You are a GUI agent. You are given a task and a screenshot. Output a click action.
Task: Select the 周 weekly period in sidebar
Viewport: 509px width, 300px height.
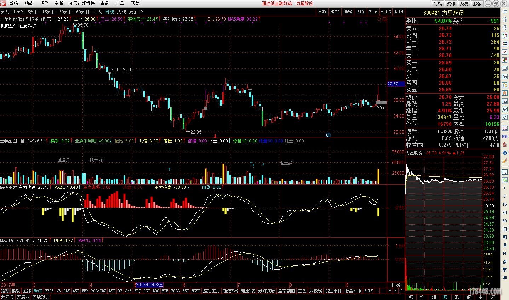point(505,237)
